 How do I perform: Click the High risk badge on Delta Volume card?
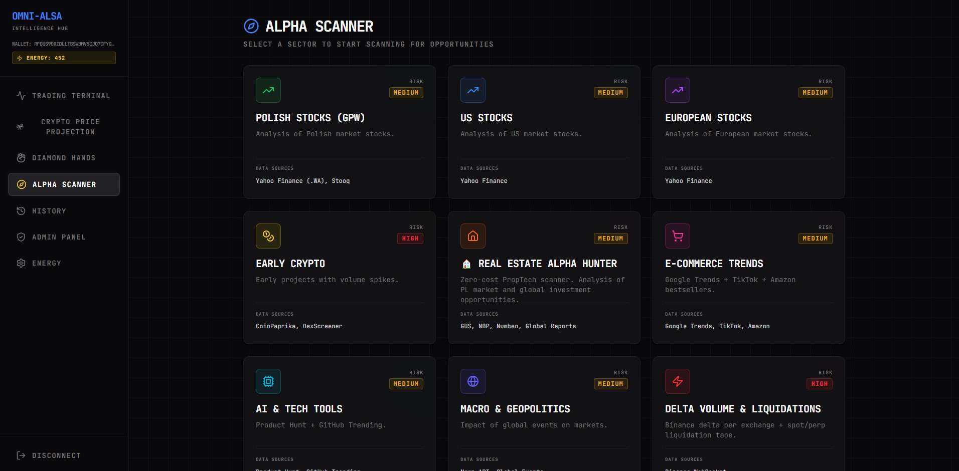click(820, 384)
